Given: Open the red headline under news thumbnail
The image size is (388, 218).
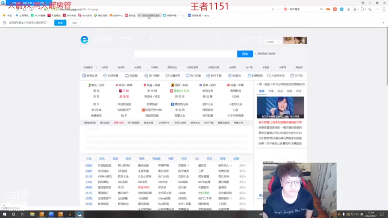Looking at the screenshot, I should (280, 123).
